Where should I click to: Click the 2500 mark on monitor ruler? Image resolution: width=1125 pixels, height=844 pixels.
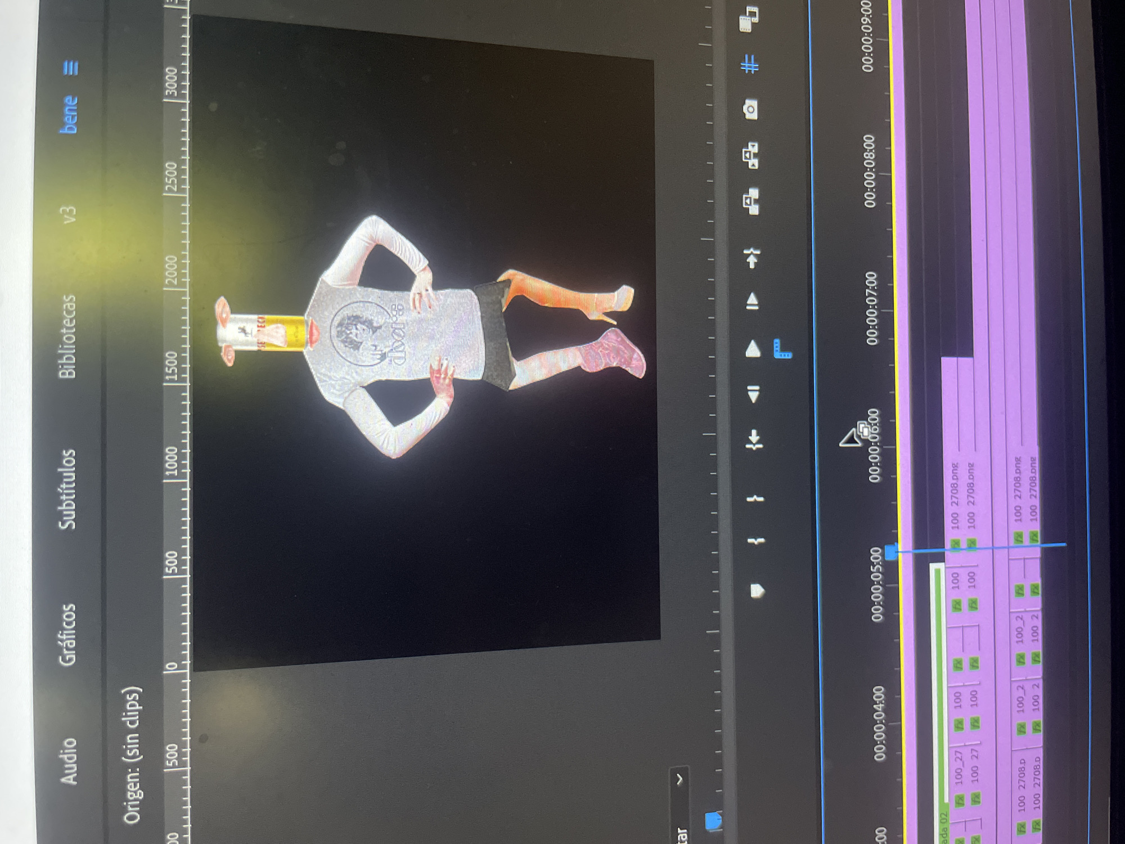click(x=170, y=177)
